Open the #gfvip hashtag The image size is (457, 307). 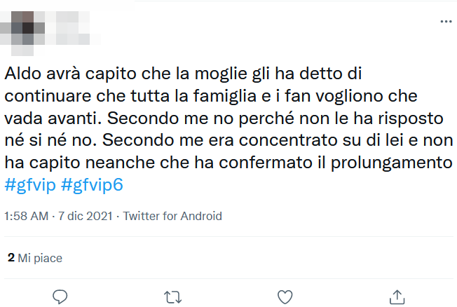32,186
